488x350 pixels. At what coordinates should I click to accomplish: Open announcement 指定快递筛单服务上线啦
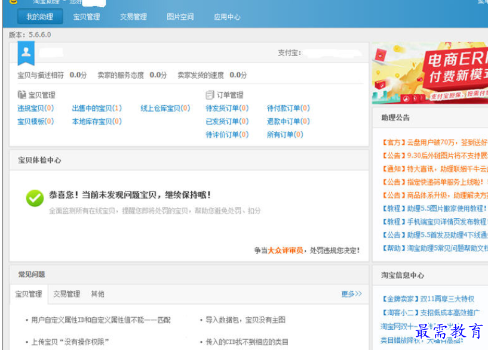tap(435, 182)
